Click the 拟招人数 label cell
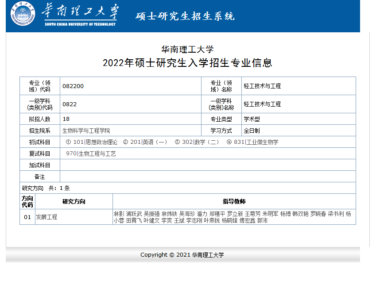 (x=40, y=119)
